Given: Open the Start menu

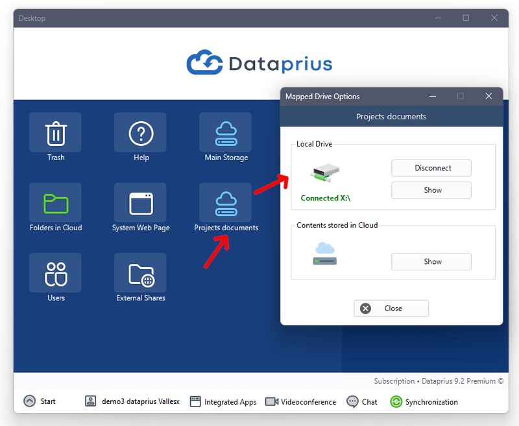Looking at the screenshot, I should pos(39,401).
